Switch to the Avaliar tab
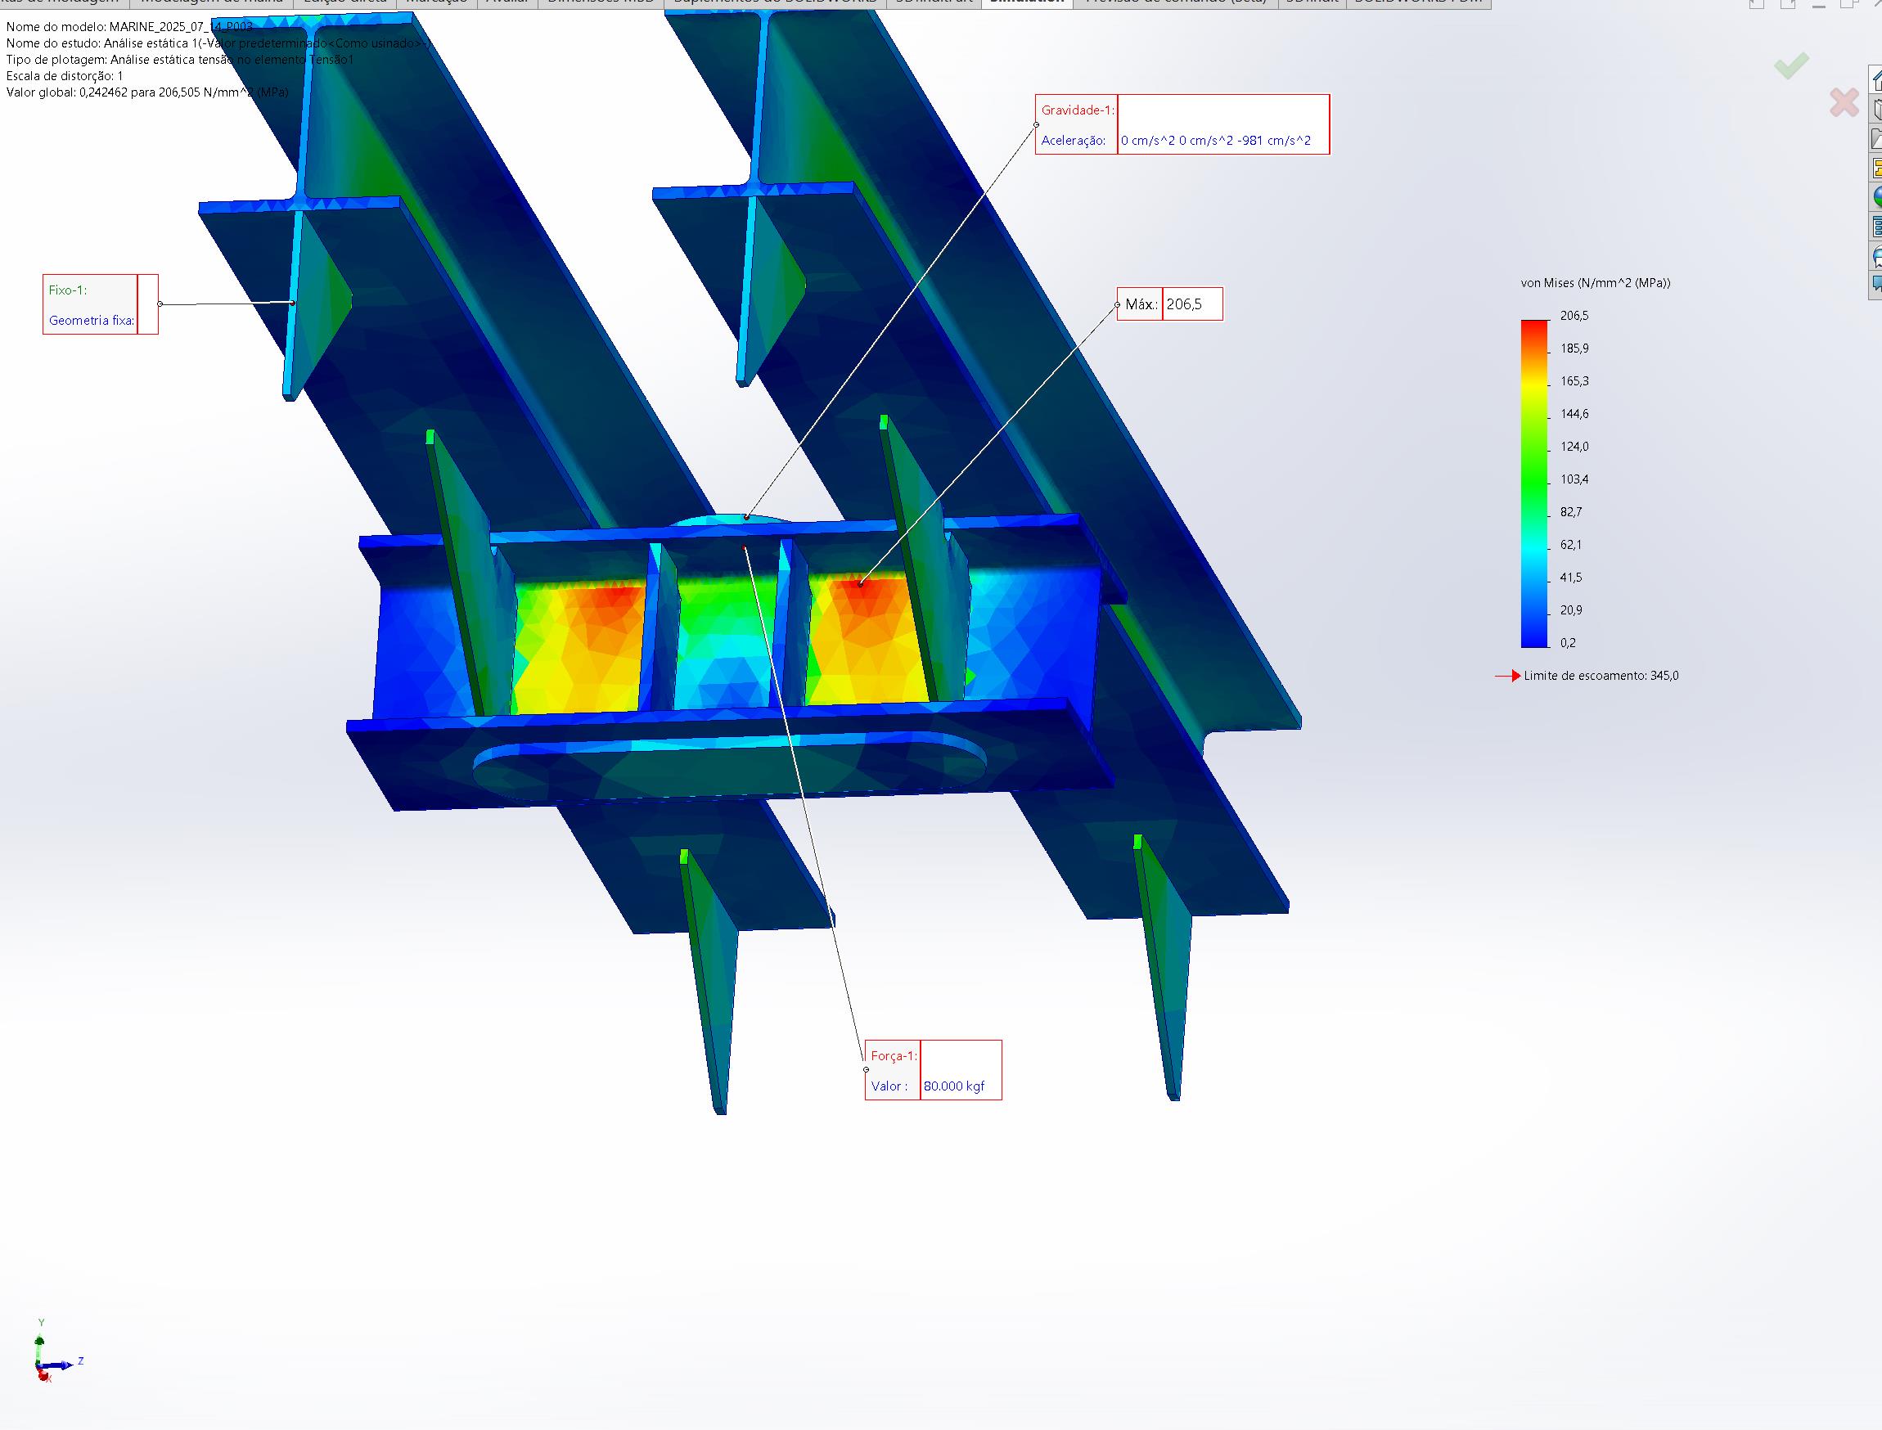 pos(507,2)
